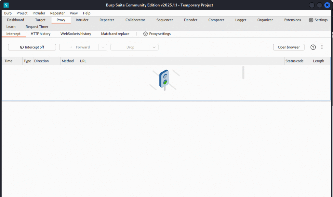Open the Settings gear icon
333x197 pixels.
point(311,20)
